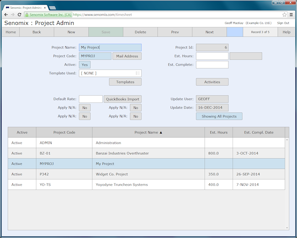Image resolution: width=297 pixels, height=238 pixels.
Task: Click the Update User field GEOFF
Action: [x=212, y=99]
